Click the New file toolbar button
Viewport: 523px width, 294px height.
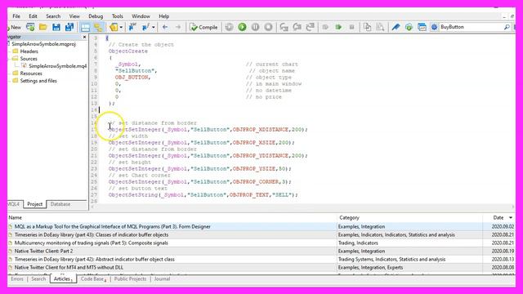click(14, 27)
